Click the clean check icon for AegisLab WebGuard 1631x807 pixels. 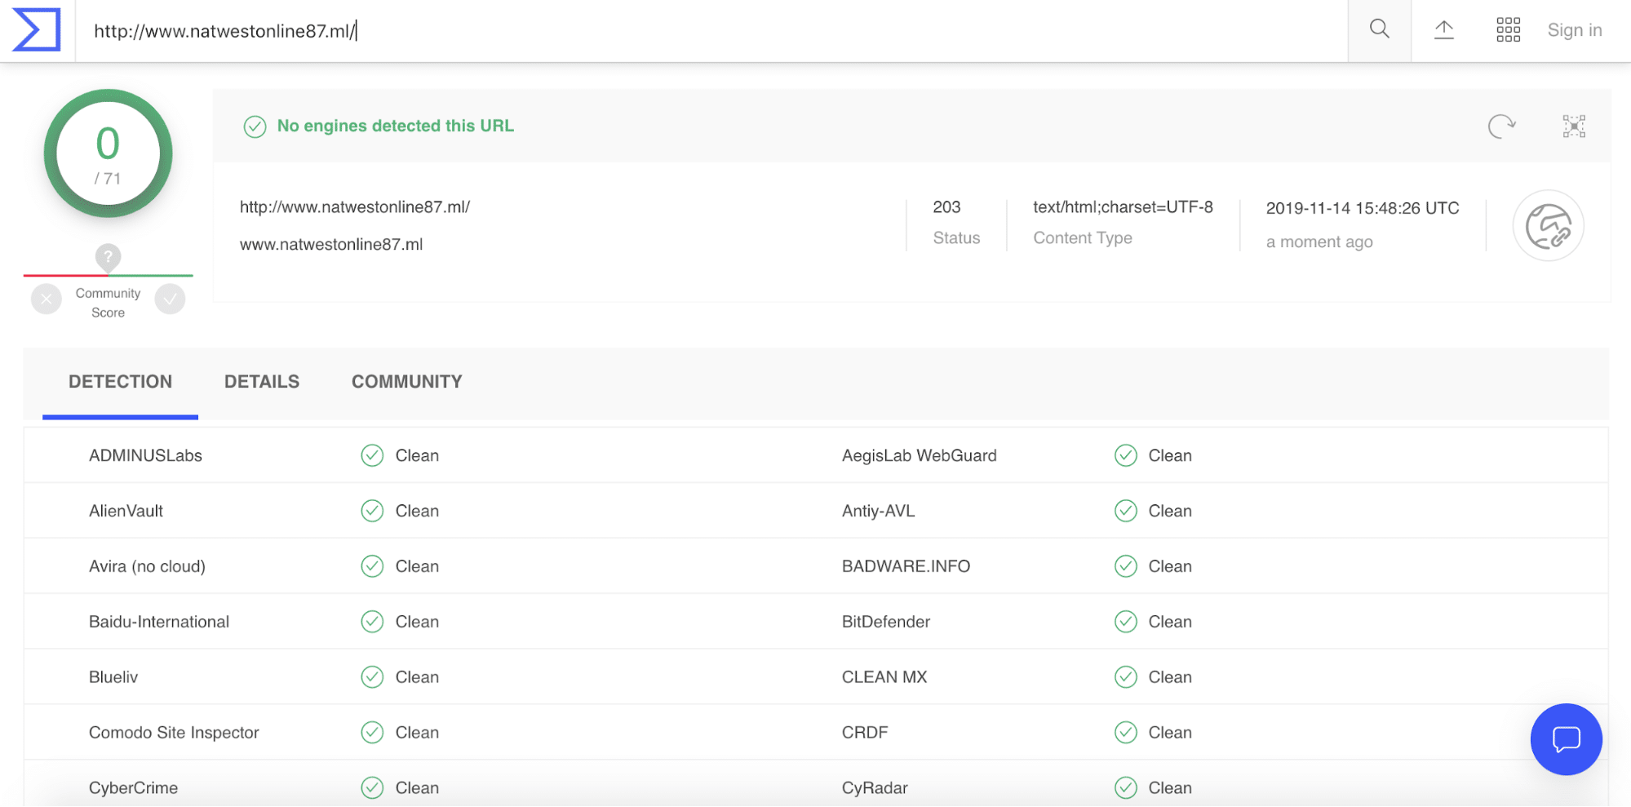[x=1126, y=455]
